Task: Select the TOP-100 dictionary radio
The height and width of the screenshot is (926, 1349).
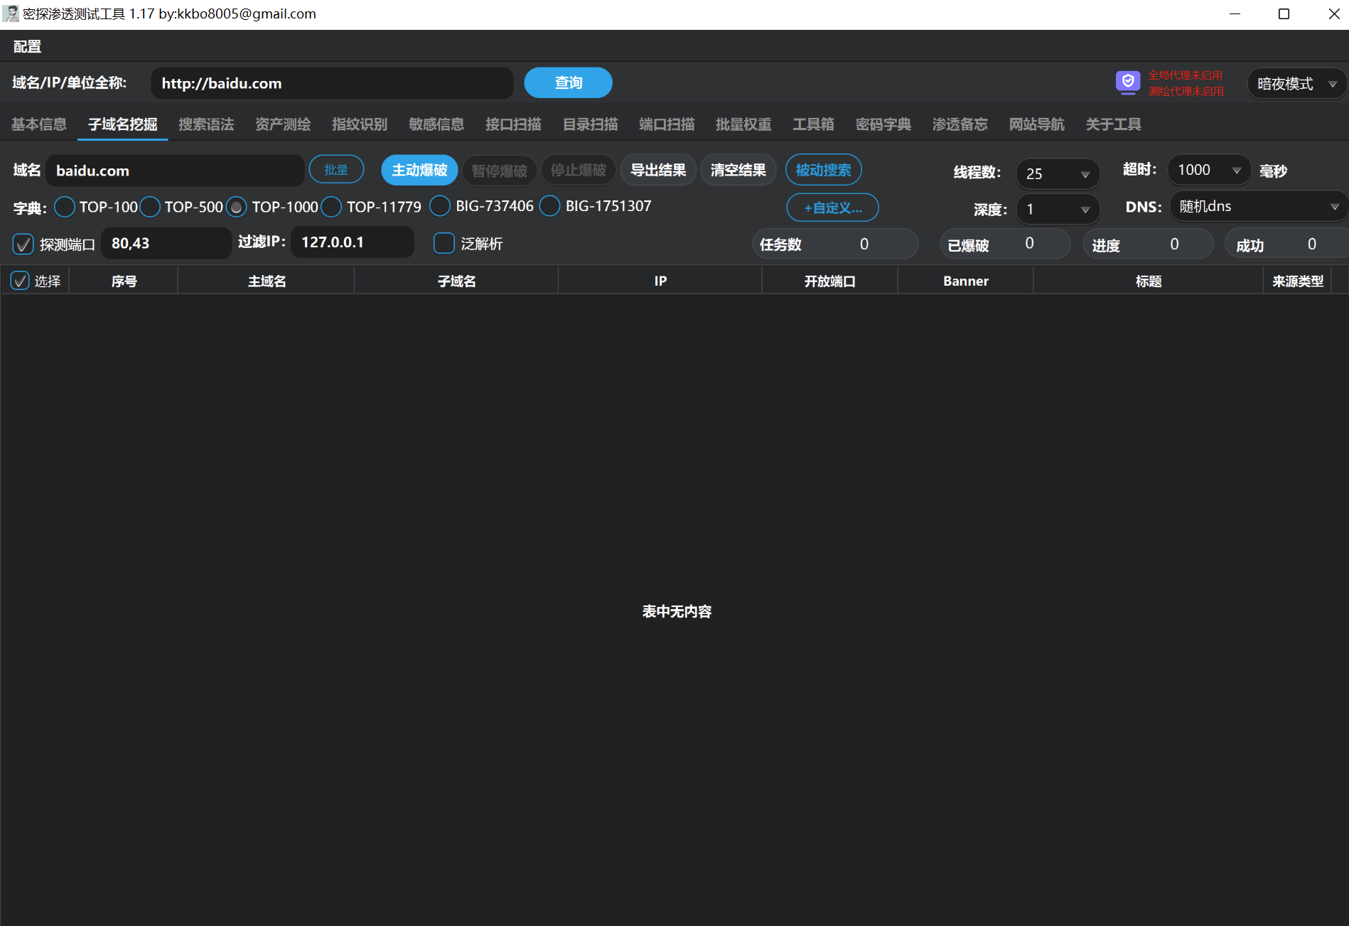Action: point(65,207)
